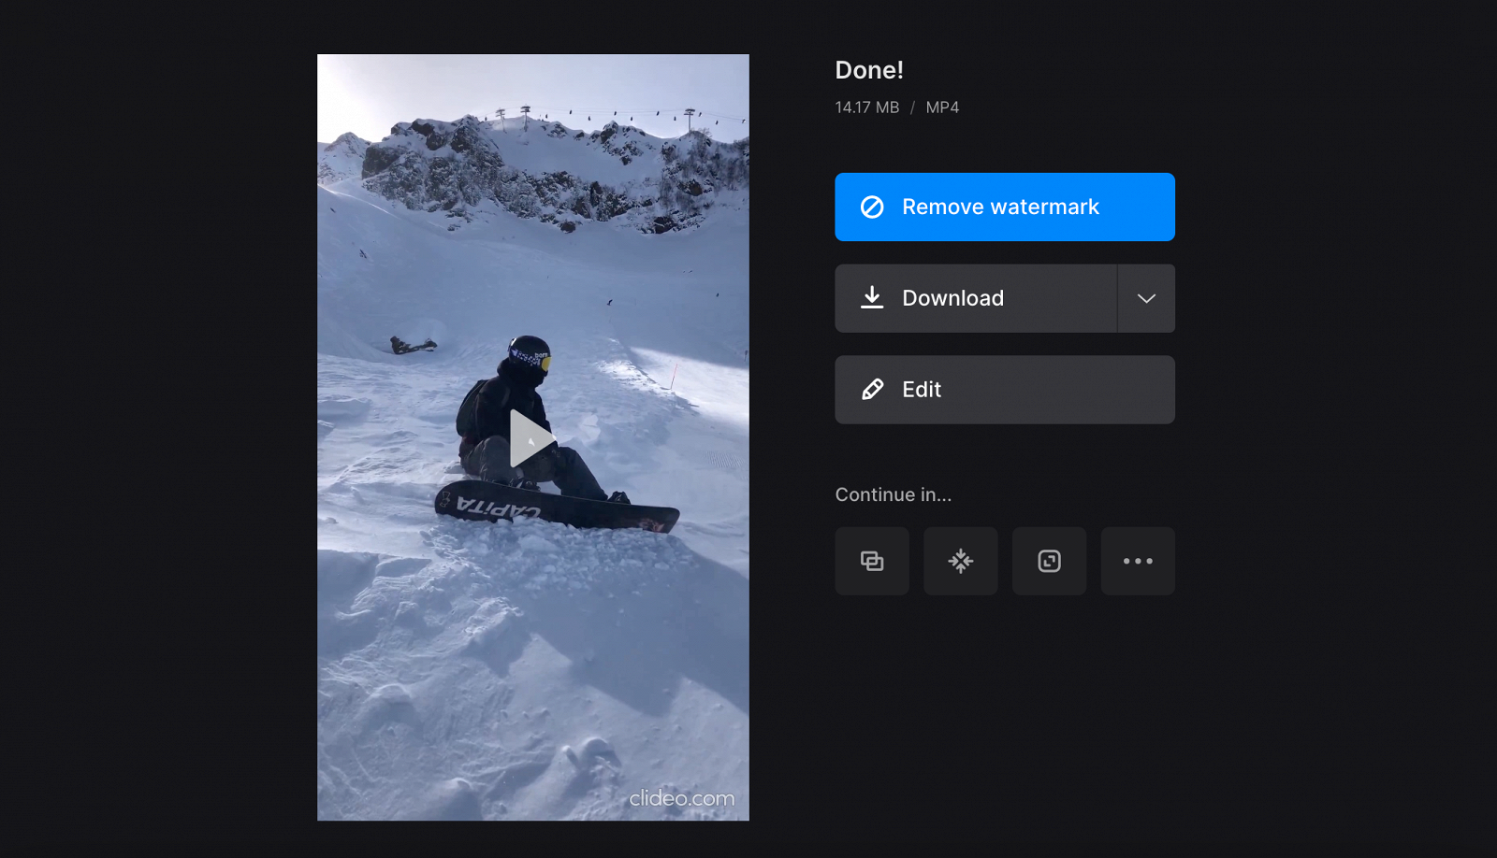The height and width of the screenshot is (858, 1497).
Task: Click the Done! heading
Action: [868, 69]
